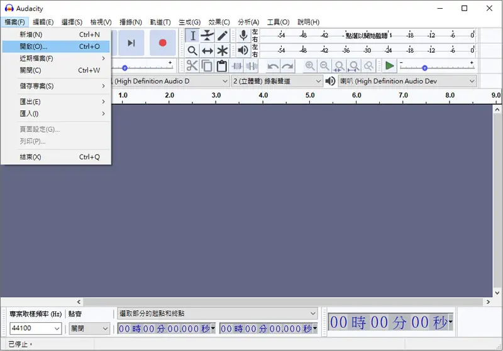Click the Cut scissors icon
Image resolution: width=503 pixels, height=351 pixels.
(x=192, y=66)
